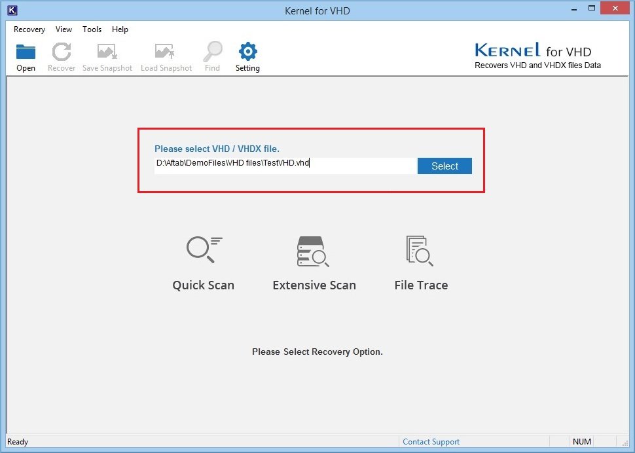This screenshot has width=635, height=453.
Task: Close the Kernel for VHD window
Action: pyautogui.click(x=615, y=9)
